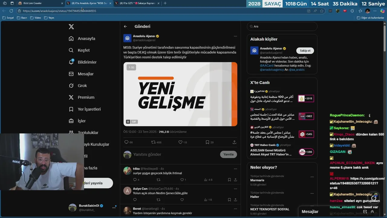
Task: Join live broadcast with +982 listeners
Action: [x=306, y=116]
